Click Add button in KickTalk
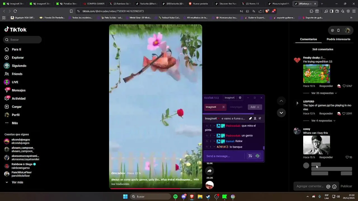 (255, 107)
